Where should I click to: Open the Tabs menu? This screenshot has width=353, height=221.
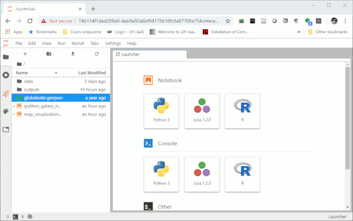click(x=94, y=43)
